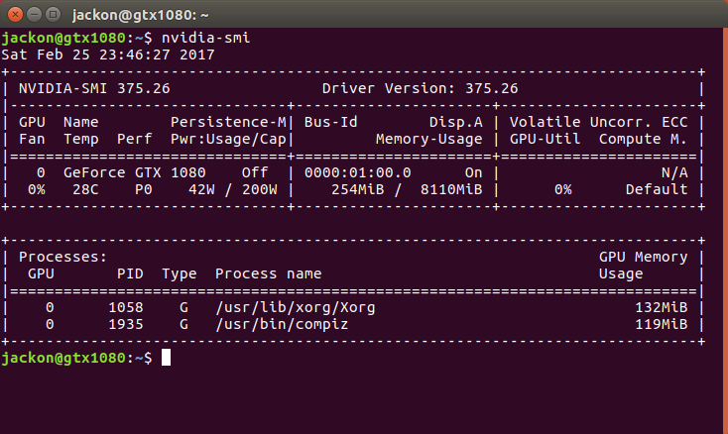Click the Pwr:Usage/Cap header

(x=228, y=139)
